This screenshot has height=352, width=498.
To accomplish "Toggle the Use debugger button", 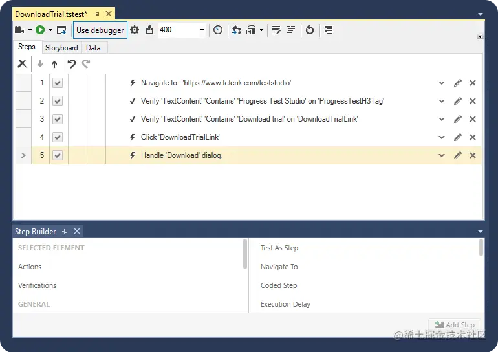I will (100, 30).
